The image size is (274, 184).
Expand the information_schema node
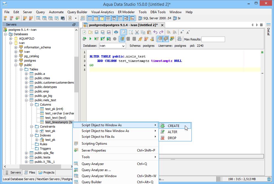click(x=16, y=47)
